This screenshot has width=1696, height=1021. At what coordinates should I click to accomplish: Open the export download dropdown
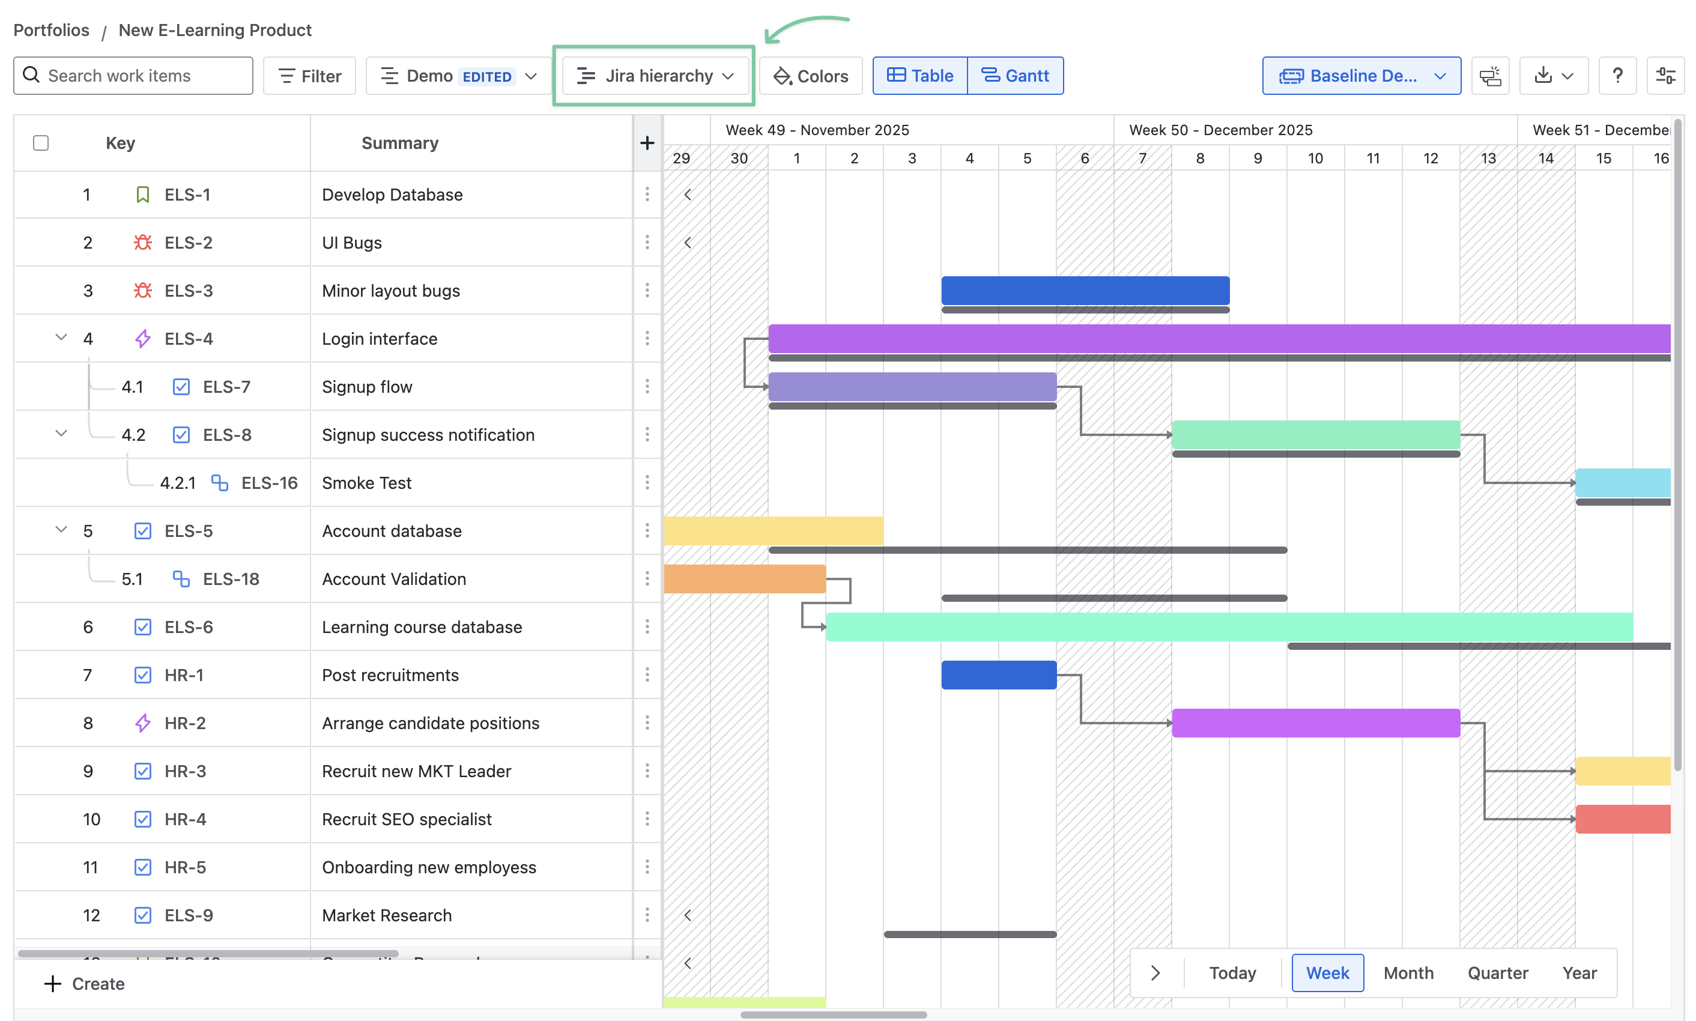(x=1553, y=76)
